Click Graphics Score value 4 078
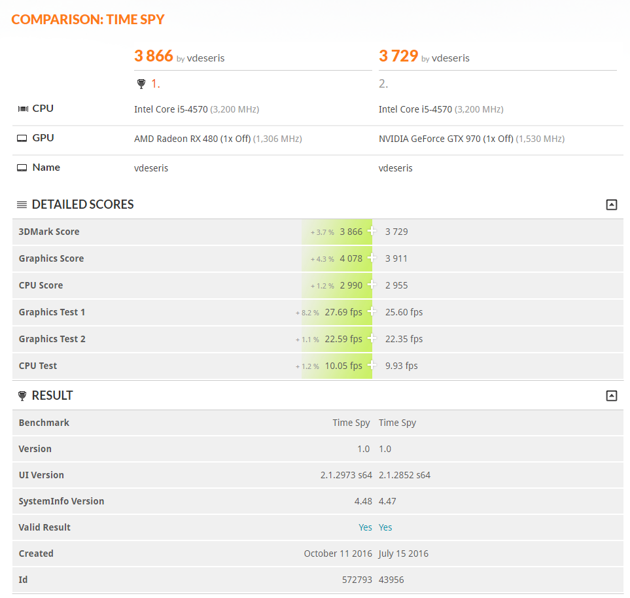This screenshot has height=598, width=630. 351,258
